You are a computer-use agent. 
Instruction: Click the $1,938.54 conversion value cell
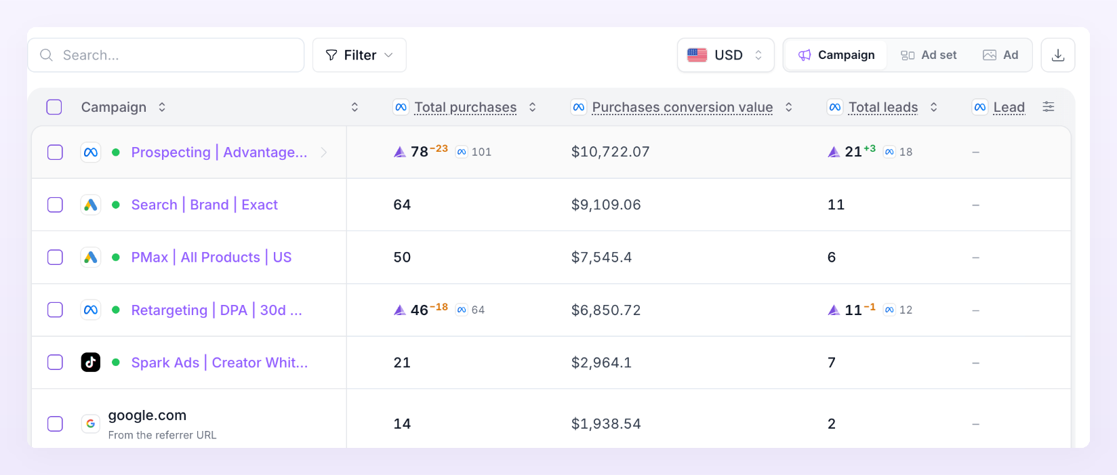pyautogui.click(x=606, y=424)
